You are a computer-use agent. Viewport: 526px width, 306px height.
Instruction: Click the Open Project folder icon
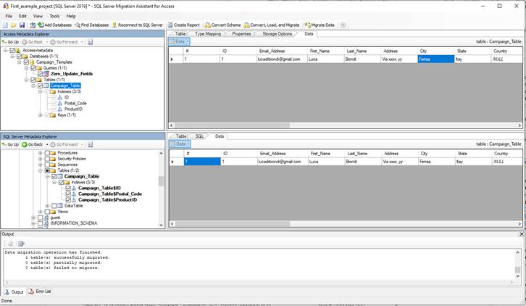pyautogui.click(x=14, y=25)
